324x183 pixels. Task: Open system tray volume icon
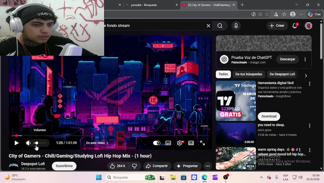point(301,177)
